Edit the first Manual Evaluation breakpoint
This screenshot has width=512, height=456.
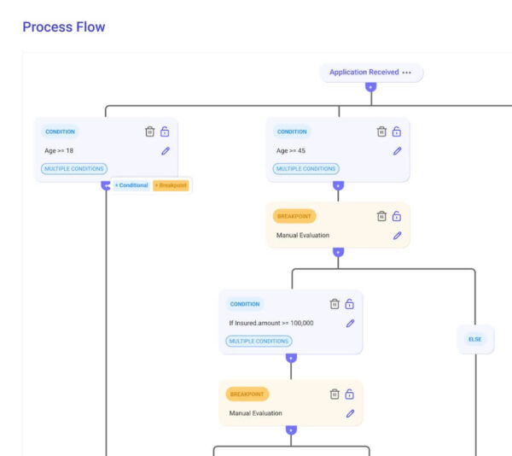(x=397, y=236)
